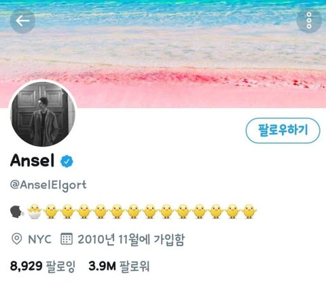The image size is (326, 290).
Task: Tap the 2010년 11월에 가입함 join date
Action: point(131,239)
